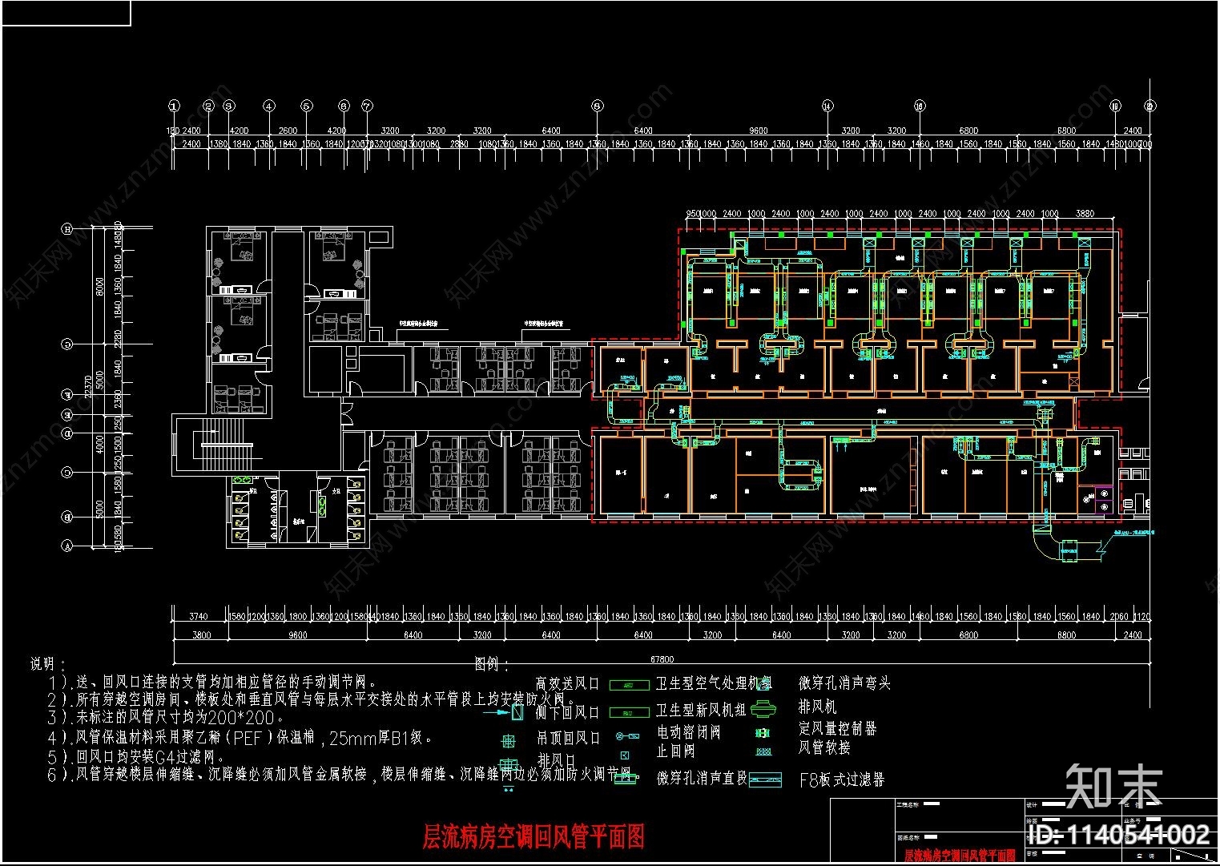Select the 排风口 legend label
This screenshot has width=1220, height=866.
coord(556,759)
